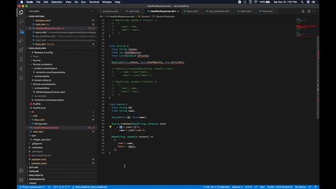Click the editor minimap
This screenshot has height=189, width=336.
click(x=306, y=28)
